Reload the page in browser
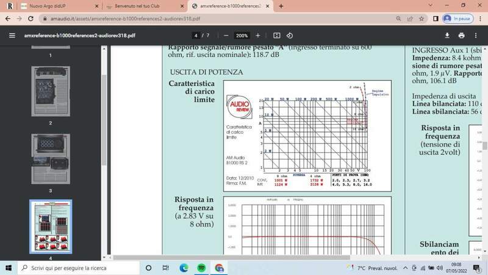The image size is (488, 275). [x=30, y=19]
